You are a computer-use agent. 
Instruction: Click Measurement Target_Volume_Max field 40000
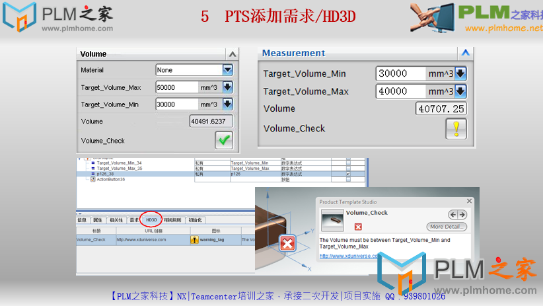[x=401, y=91]
